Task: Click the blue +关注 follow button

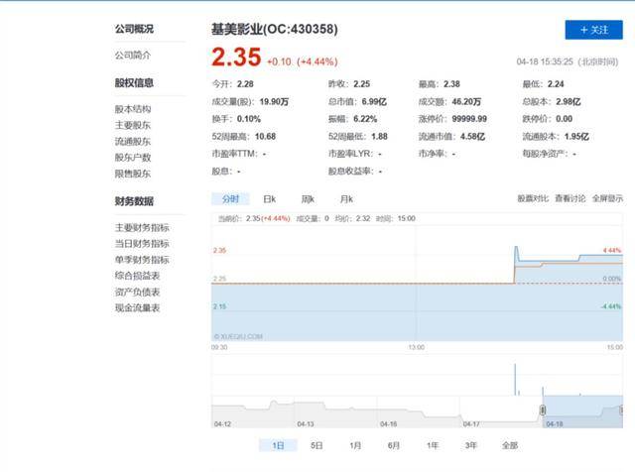Action: point(593,30)
